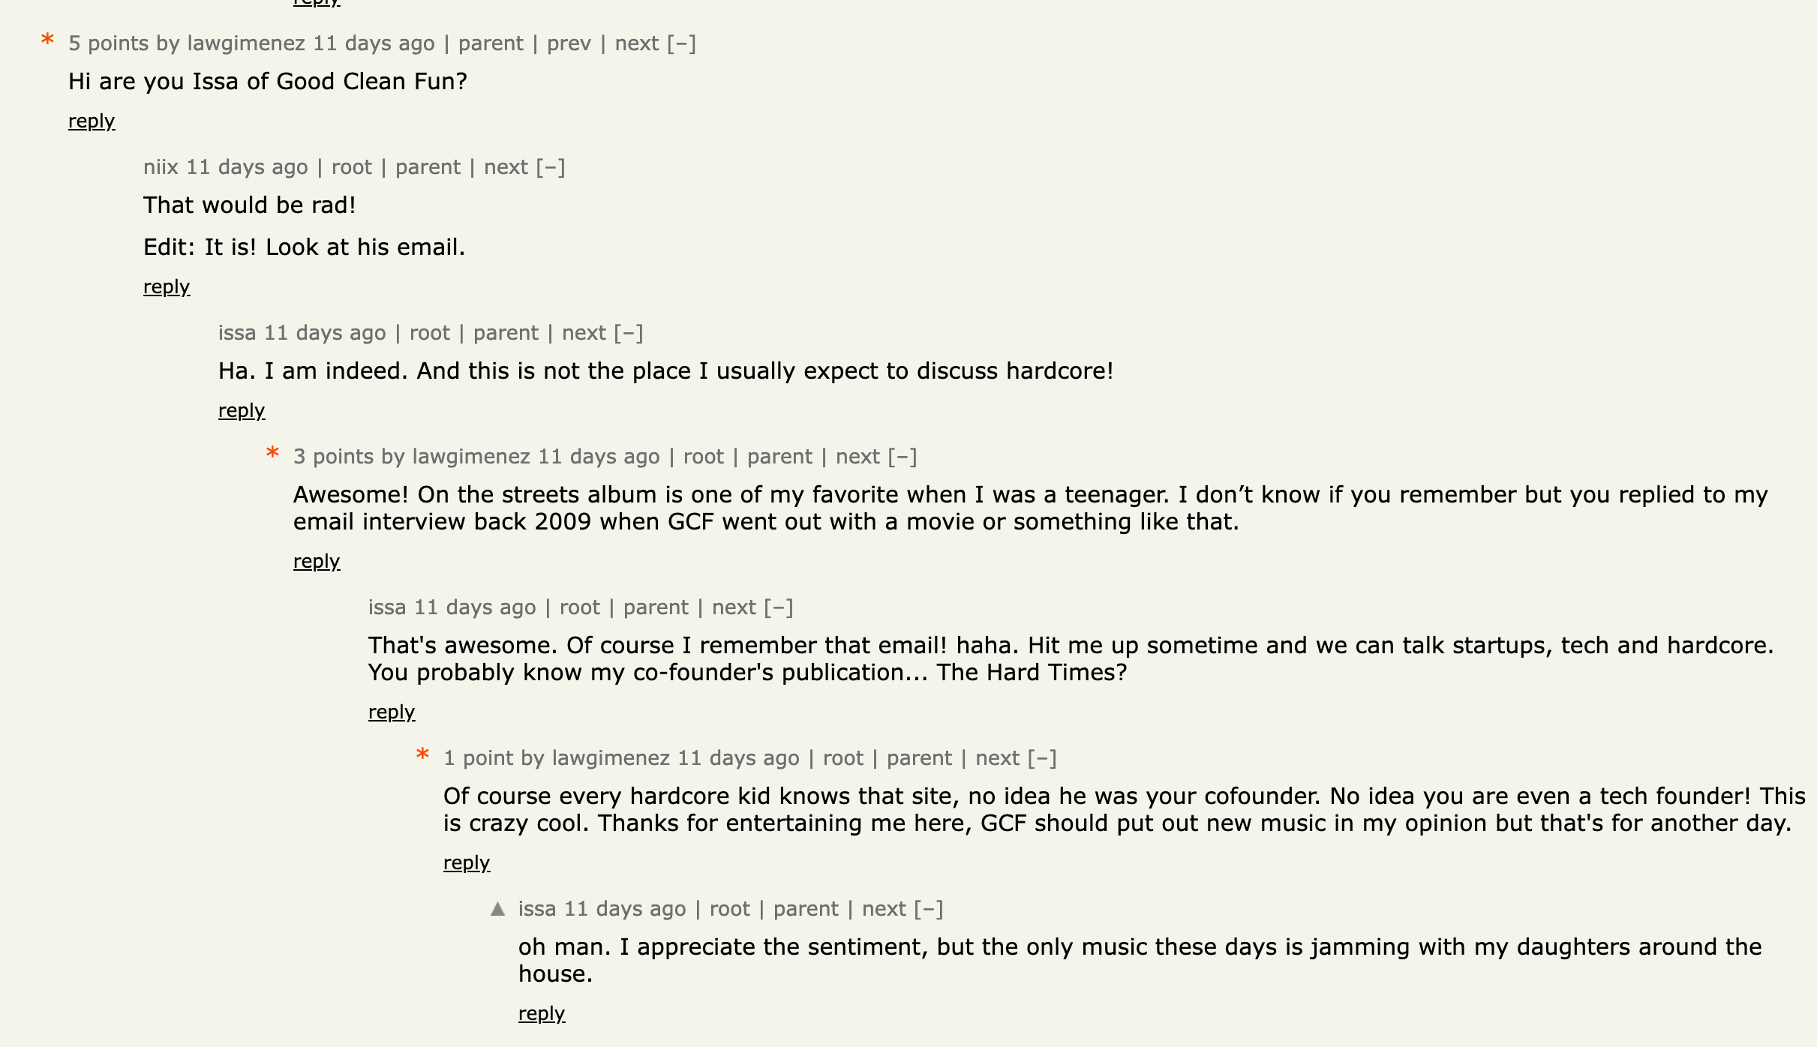Collapse issa's last comment about daughters
Viewport: 1817px width, 1047px height.
pos(929,909)
